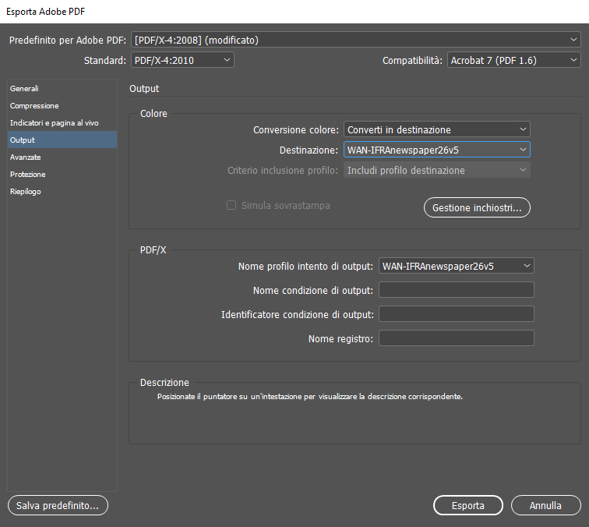Screen dimensions: 589x527
Task: Select the Output panel
Action: 62,140
